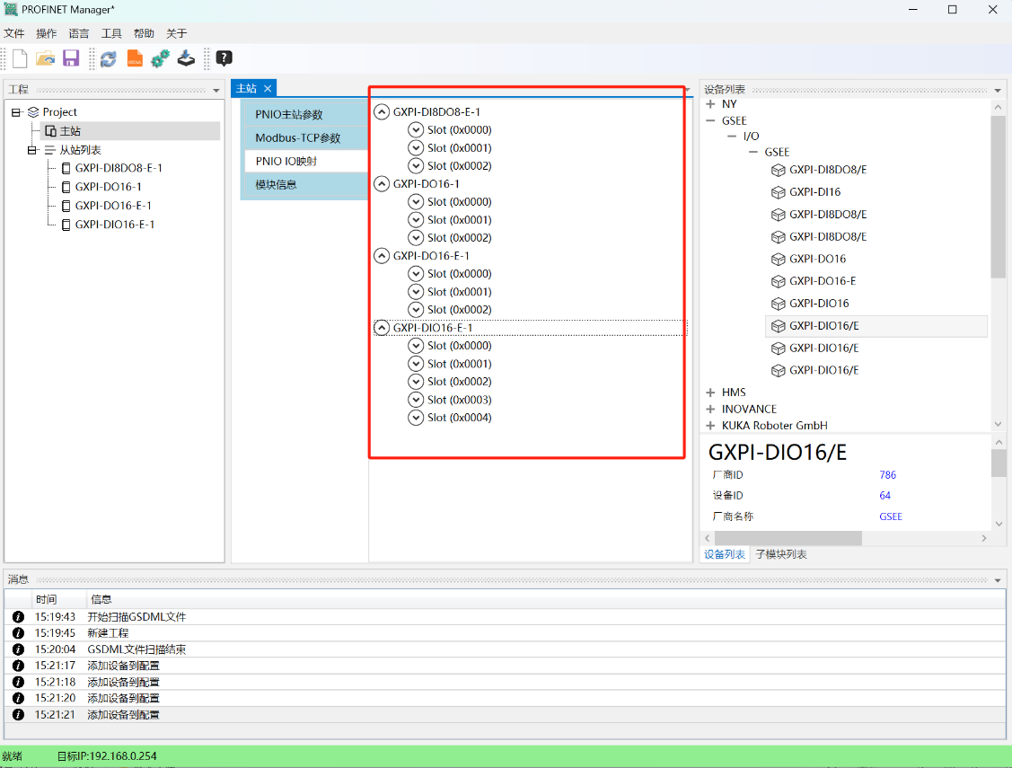Collapse the I/O node under GSEE
The width and height of the screenshot is (1012, 768).
(x=732, y=137)
